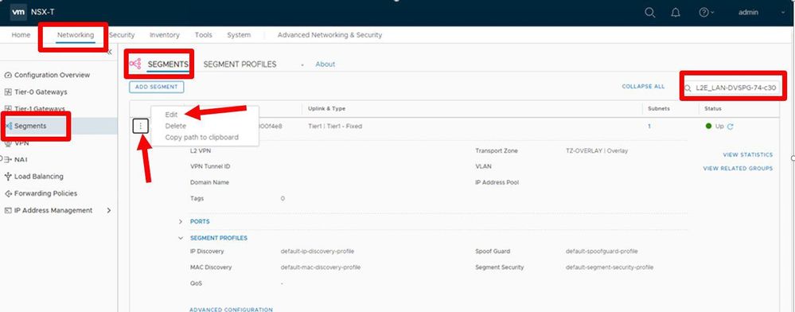
Task: Open Load Balancing in sidebar
Action: click(38, 177)
